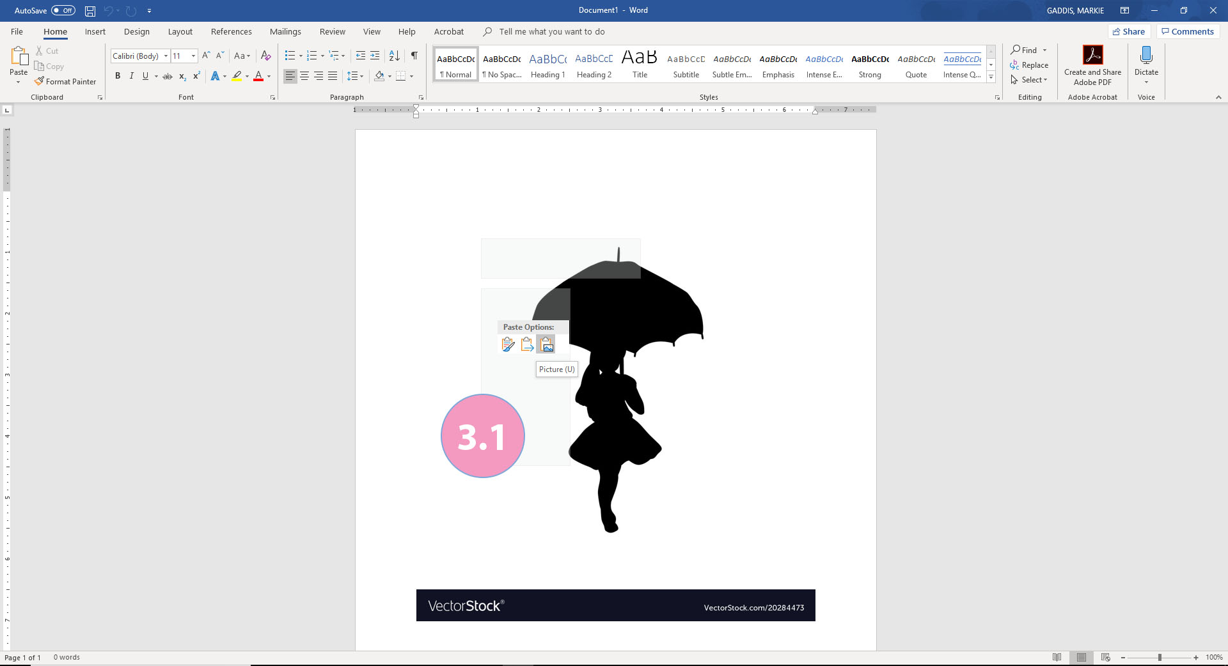The image size is (1228, 666).
Task: Click the Copy icon
Action: click(x=40, y=66)
